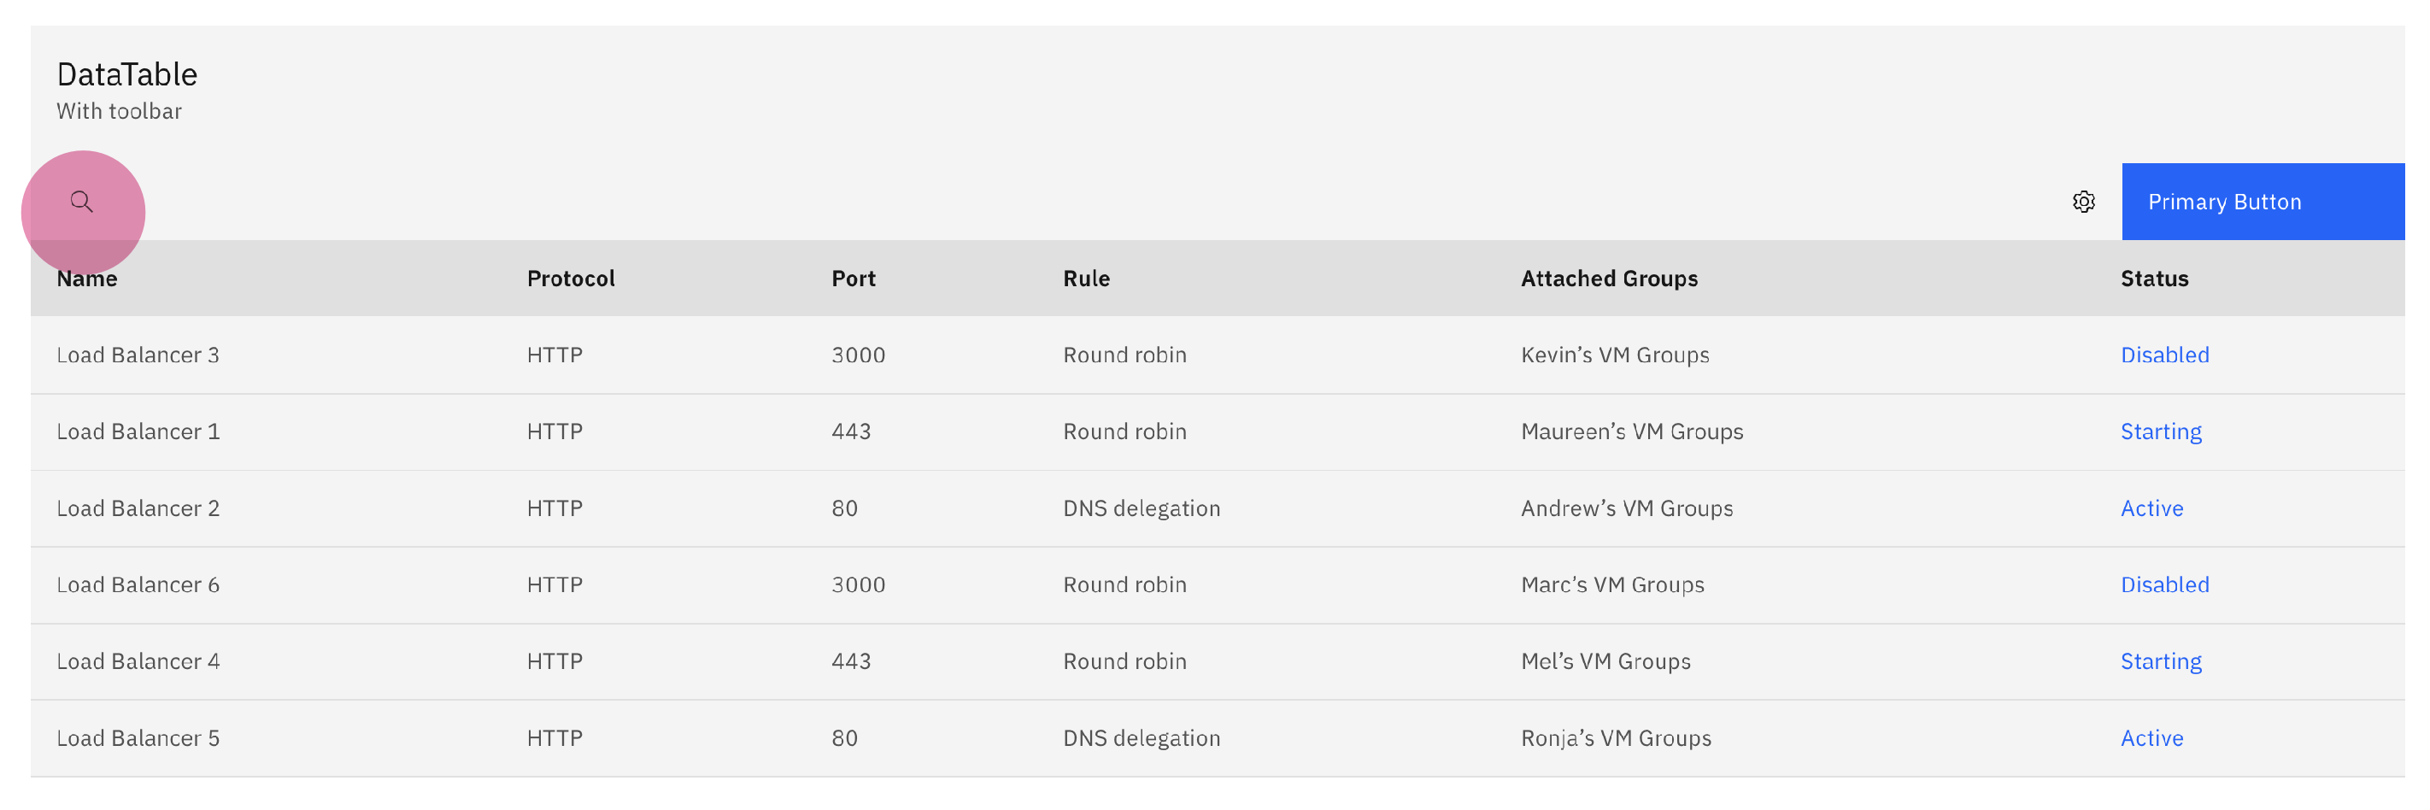Click Disabled status on Load Balancer 6 row
This screenshot has height=810, width=2430.
coord(2165,584)
